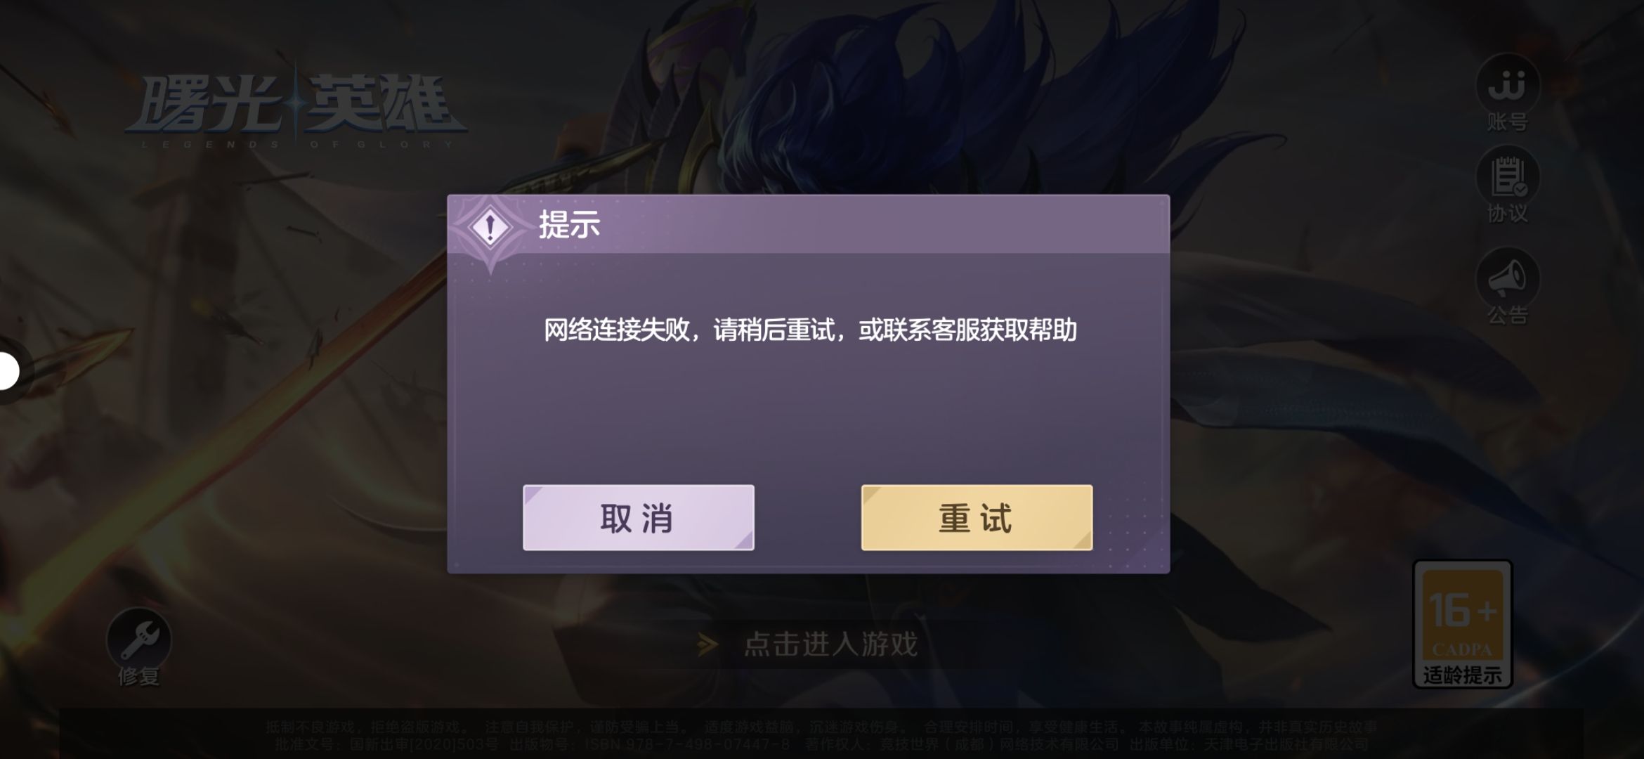Retry the connection with 重试
This screenshot has height=759, width=1644.
[977, 517]
